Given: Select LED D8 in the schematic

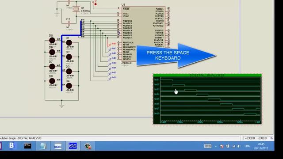Looking at the screenshot, I should pyautogui.click(x=52, y=81).
